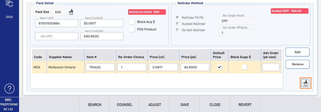
Task: Choose the Do Not ReOrder option
Action: tap(177, 30)
